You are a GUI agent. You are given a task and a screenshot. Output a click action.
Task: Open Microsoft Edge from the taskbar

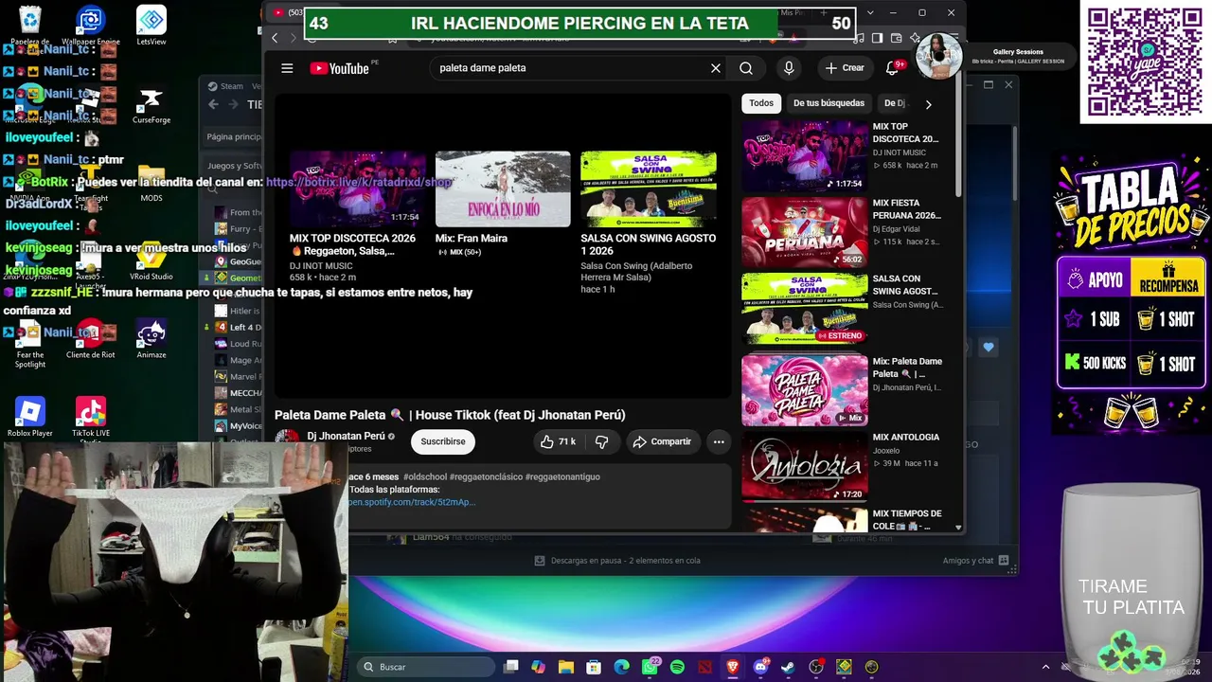coord(622,667)
